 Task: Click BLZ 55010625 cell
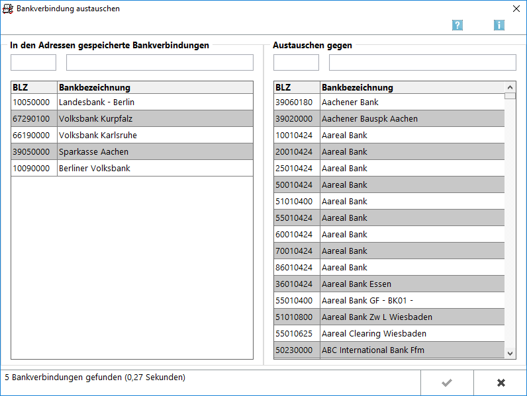point(297,334)
